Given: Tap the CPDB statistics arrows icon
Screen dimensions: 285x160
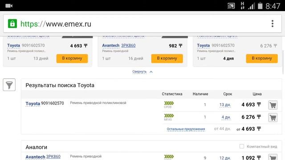Looking at the screenshot, I should click(169, 103).
